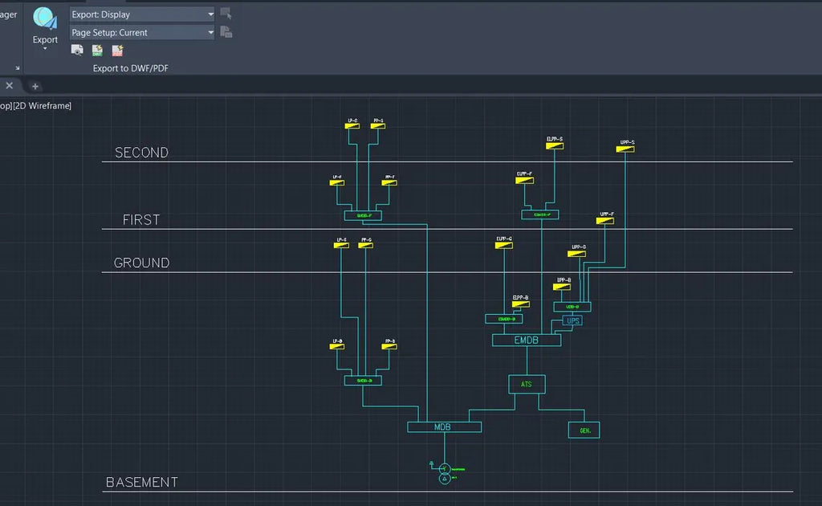Select the UPP-F yellow panel symbol
822x506 pixels.
[x=605, y=221]
